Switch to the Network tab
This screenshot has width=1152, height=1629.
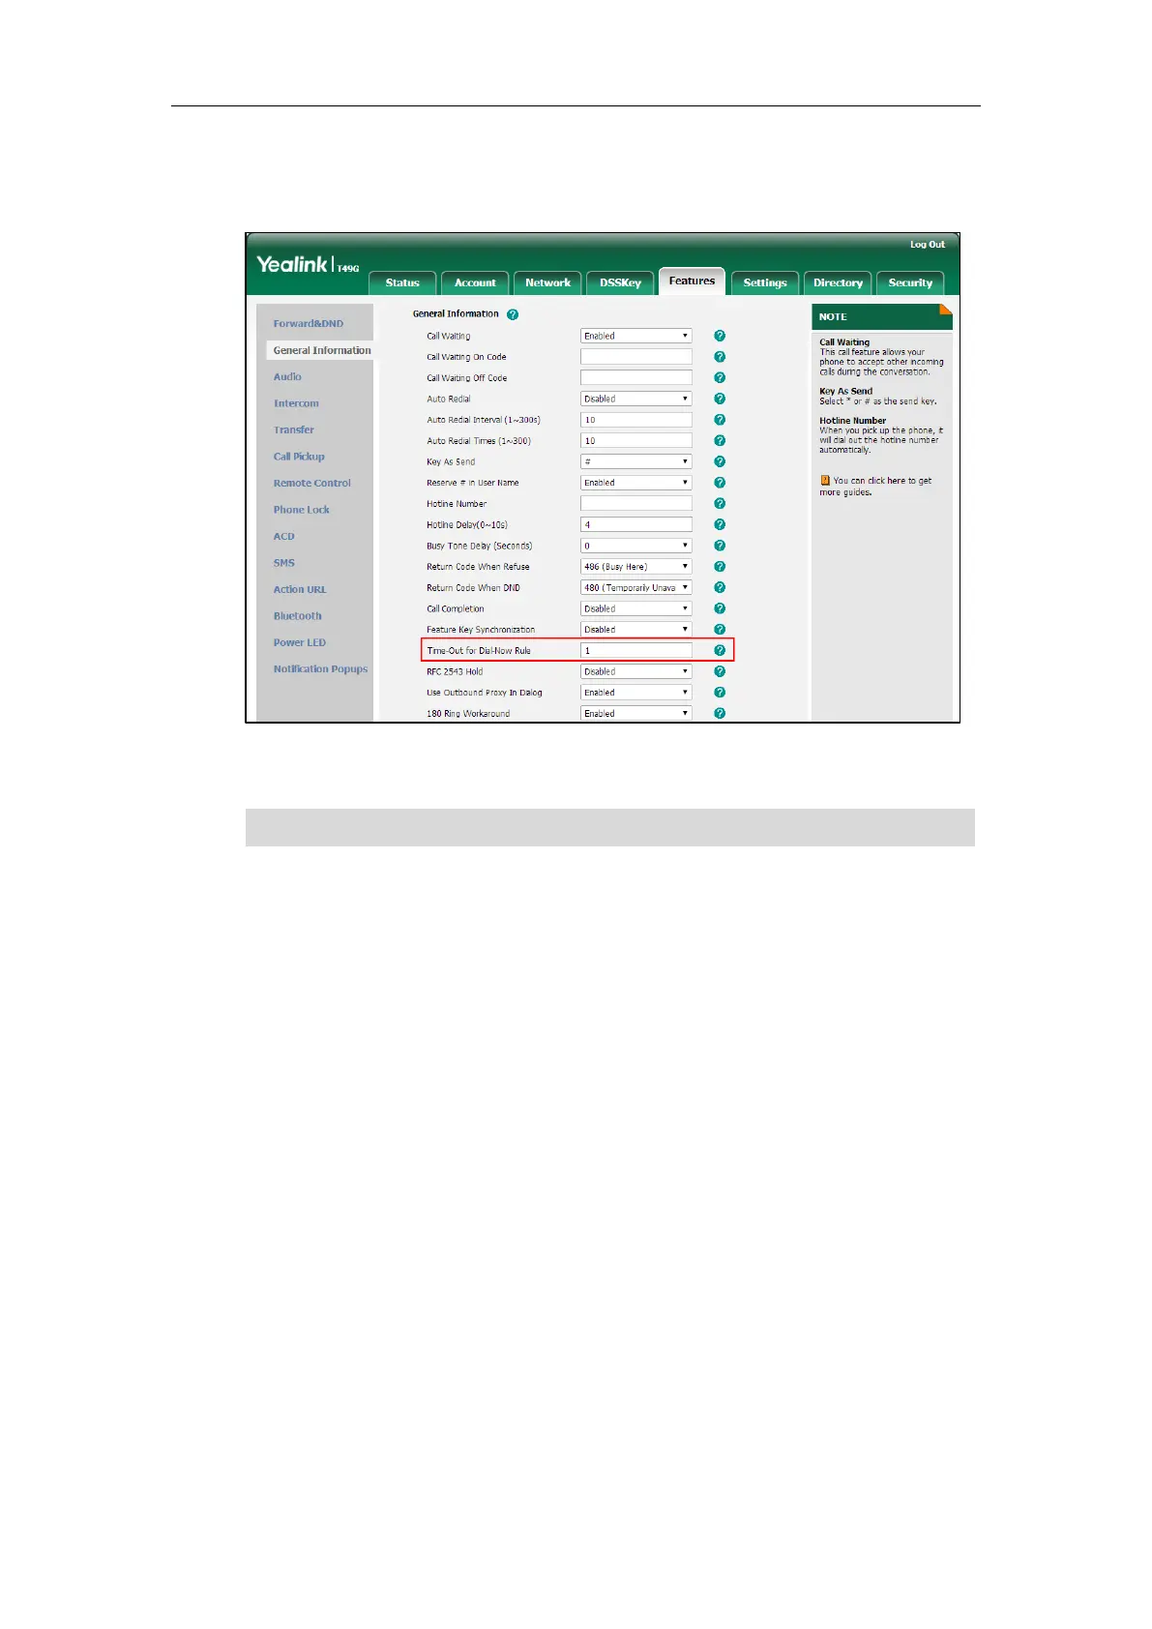pos(547,282)
